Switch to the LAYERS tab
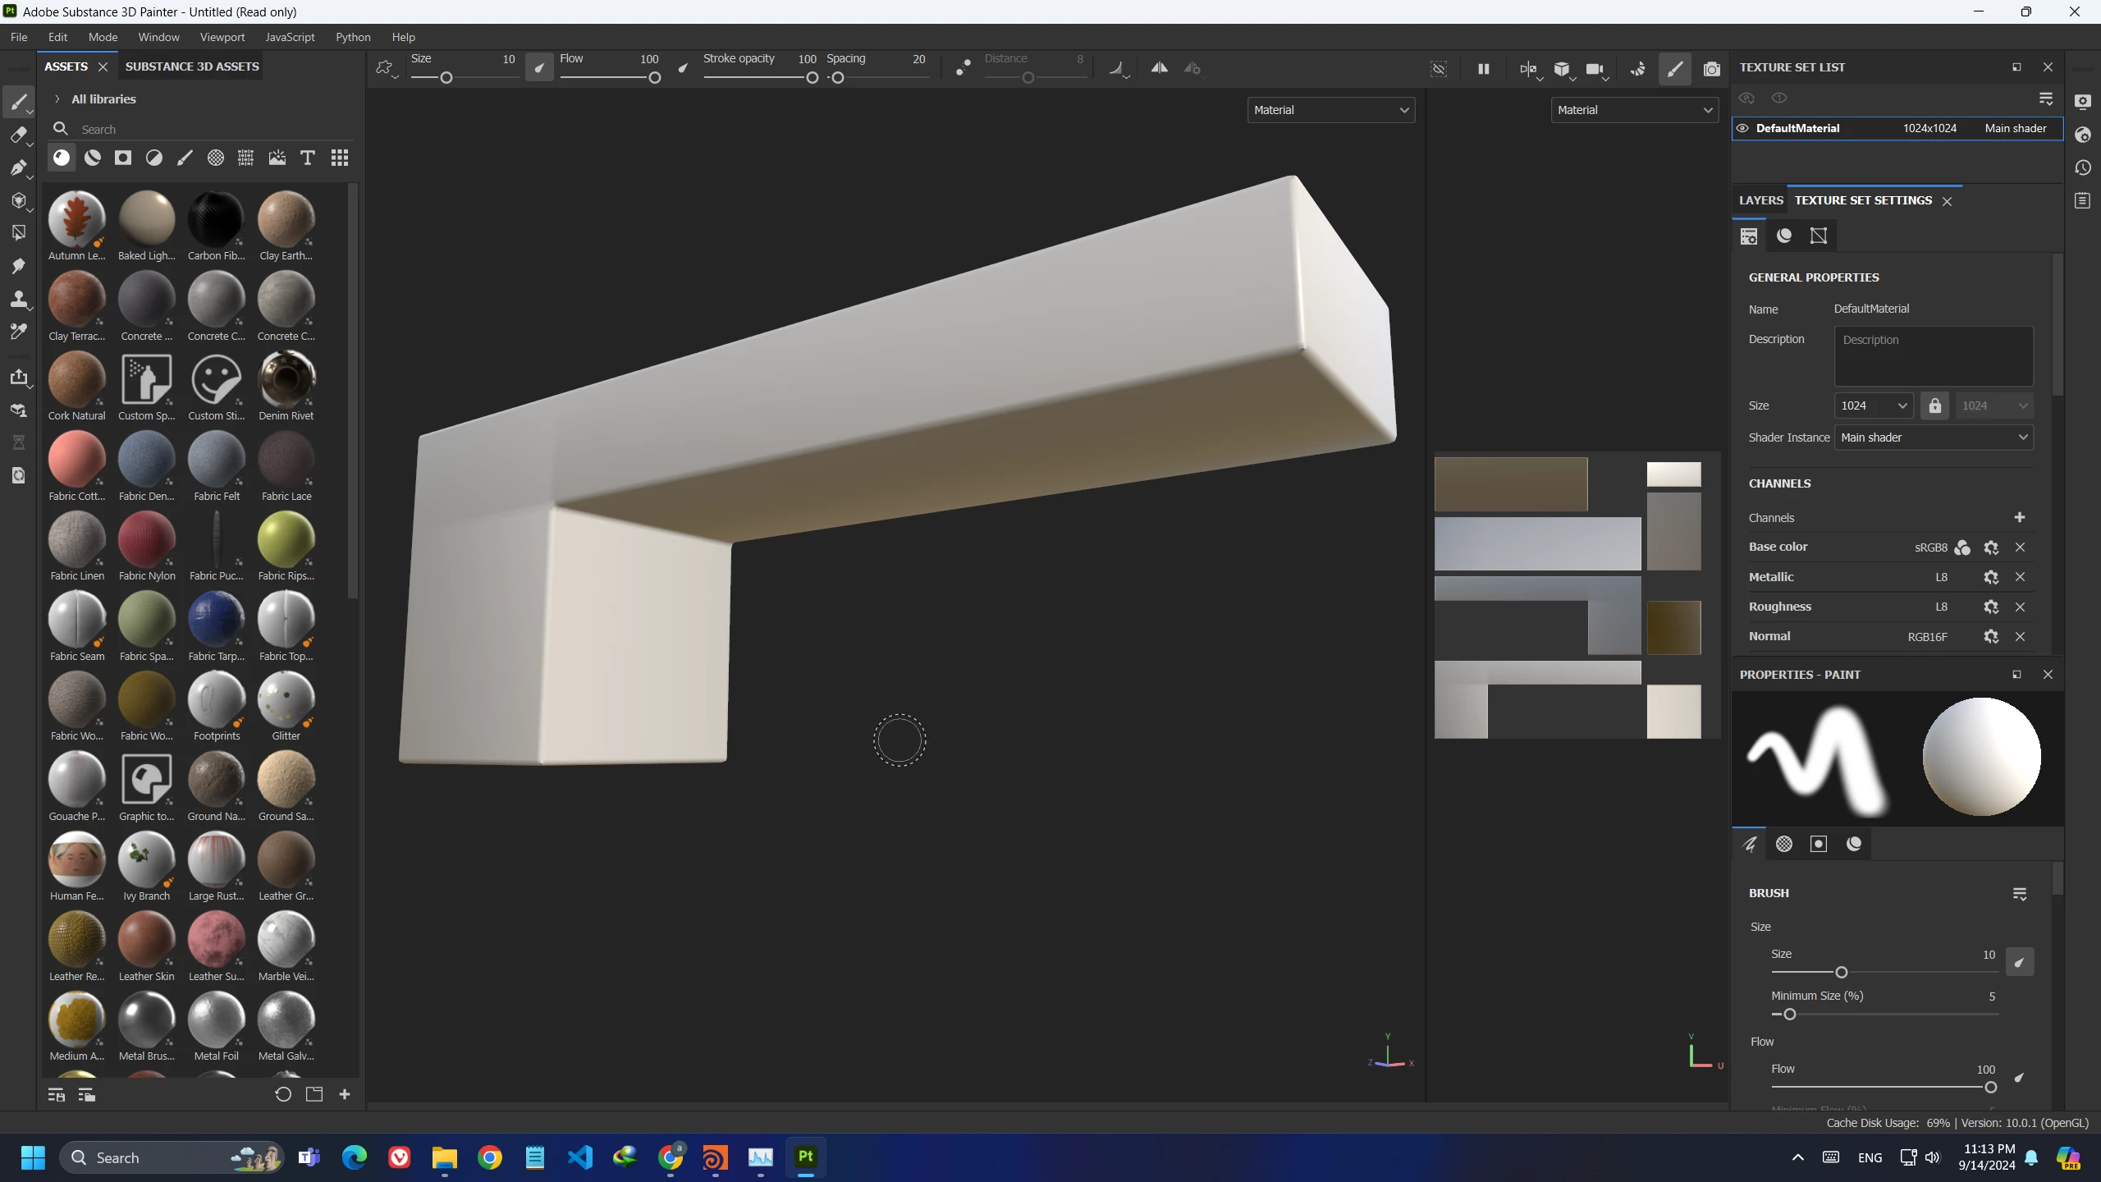The image size is (2101, 1182). [1760, 200]
